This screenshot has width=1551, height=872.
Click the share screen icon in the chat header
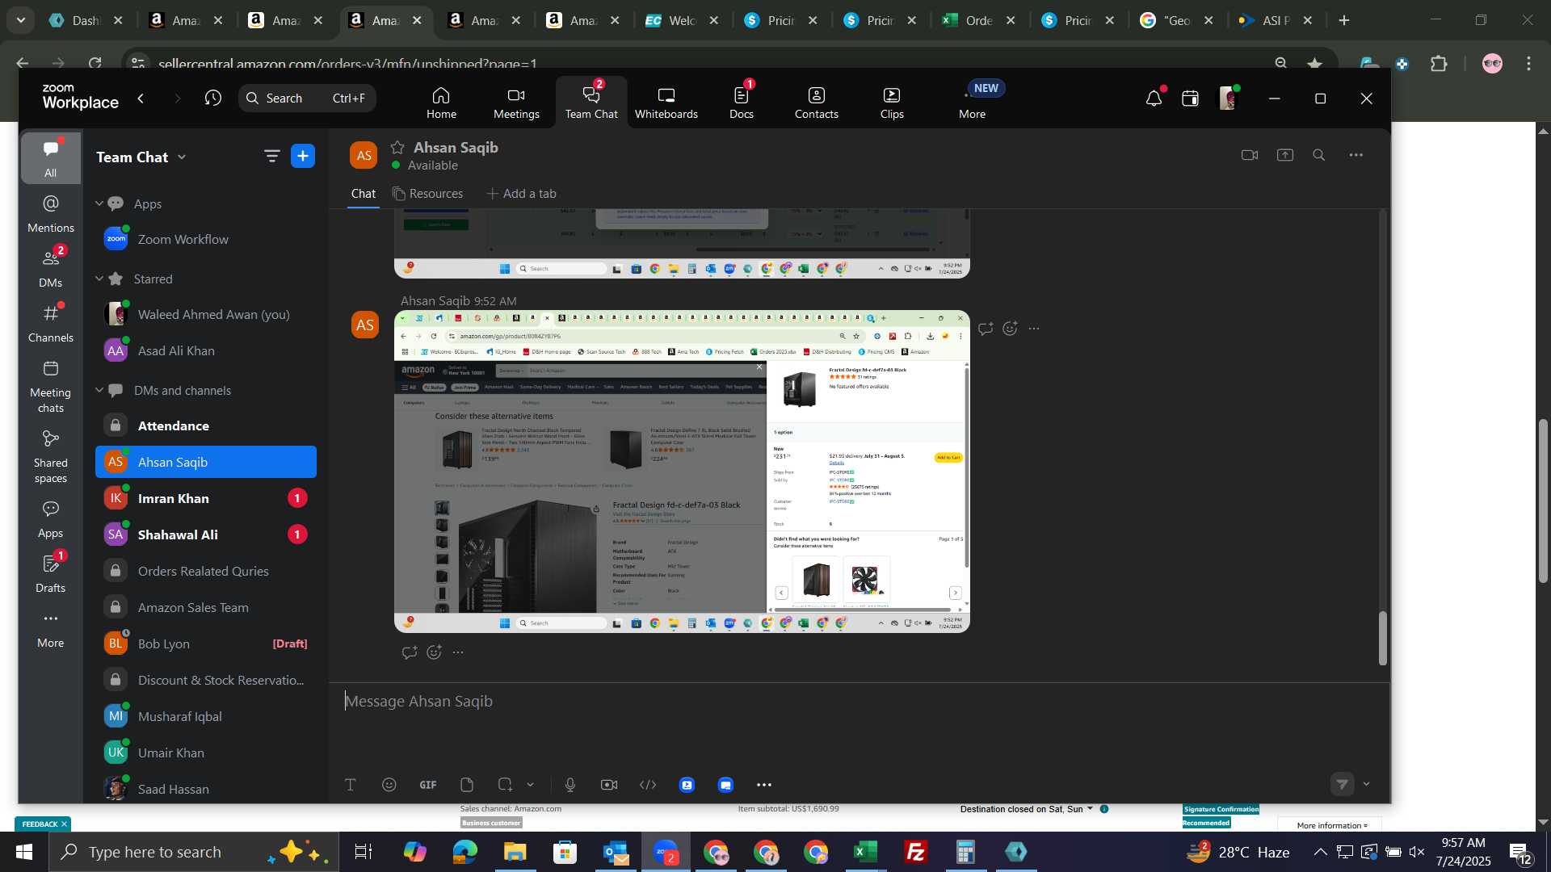pos(1284,155)
